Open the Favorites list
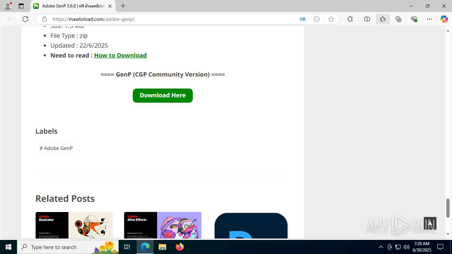This screenshot has width=452, height=254. pyautogui.click(x=383, y=19)
